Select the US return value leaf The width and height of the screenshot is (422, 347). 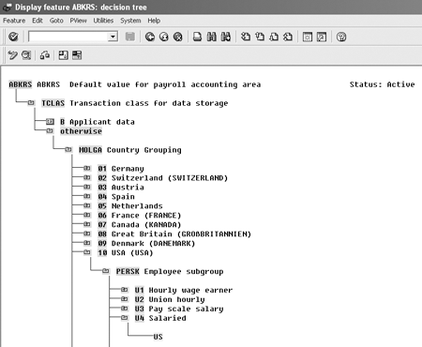[158, 337]
